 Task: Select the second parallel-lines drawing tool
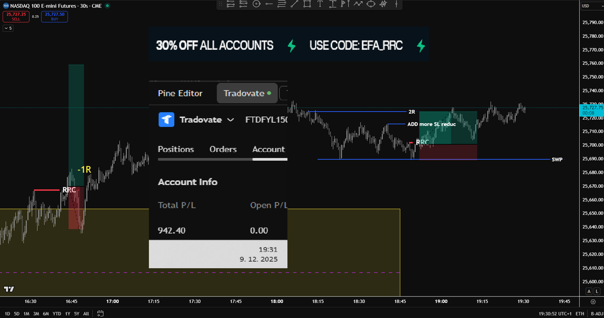tap(243, 4)
